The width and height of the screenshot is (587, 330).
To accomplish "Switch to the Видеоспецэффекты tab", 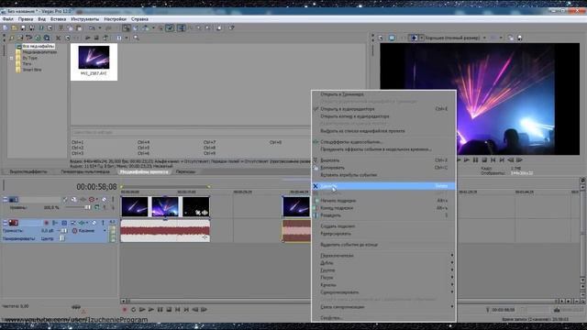I will [x=28, y=171].
